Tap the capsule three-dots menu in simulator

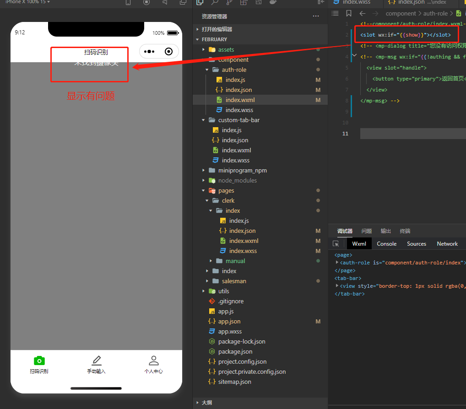click(149, 51)
